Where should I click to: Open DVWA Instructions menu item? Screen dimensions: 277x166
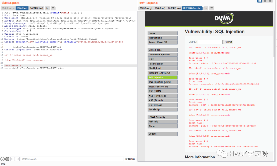(x=163, y=38)
